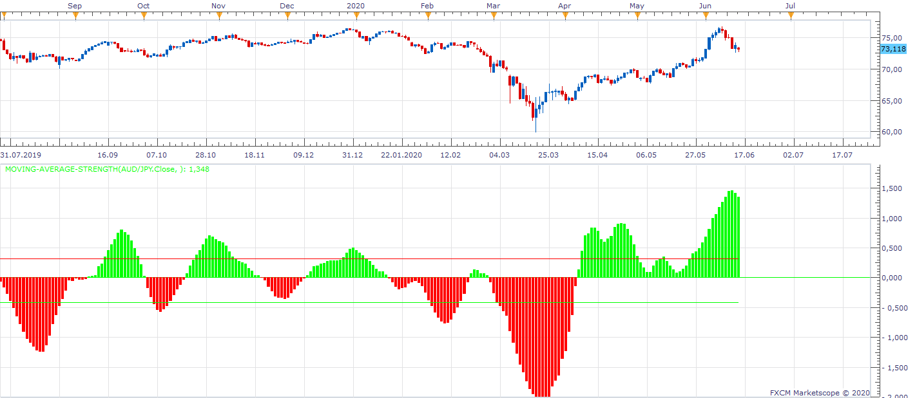Click the 22.01.2020 date axis label
Viewport: 917px width, 398px height.
401,155
